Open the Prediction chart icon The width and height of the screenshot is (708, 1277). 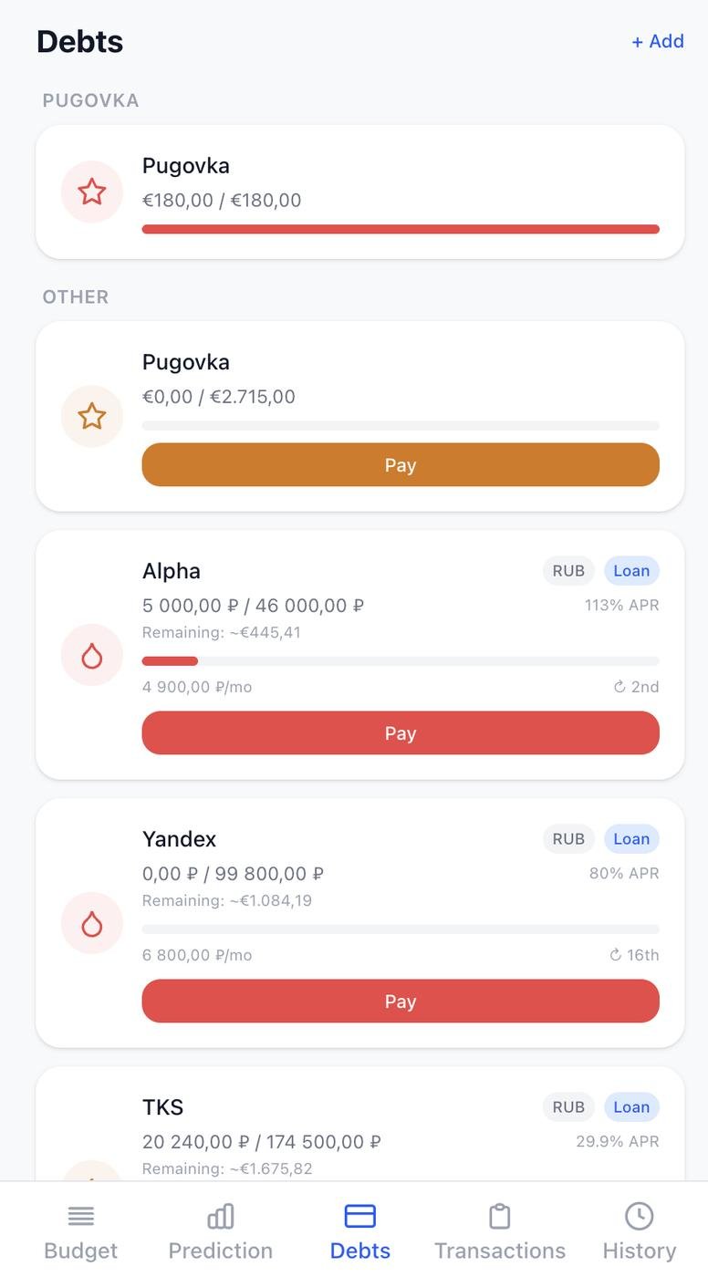tap(221, 1216)
